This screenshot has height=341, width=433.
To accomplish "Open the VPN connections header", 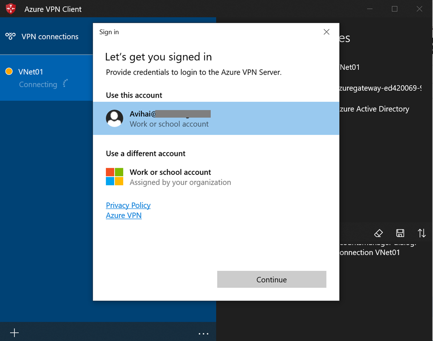I will tap(50, 36).
